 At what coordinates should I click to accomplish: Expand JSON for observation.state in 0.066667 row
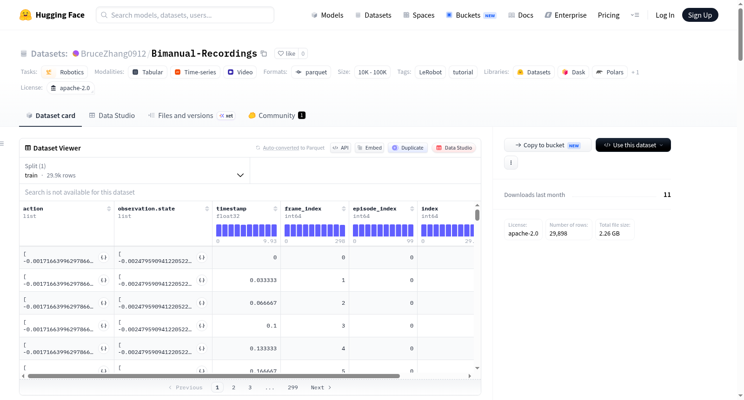(202, 303)
